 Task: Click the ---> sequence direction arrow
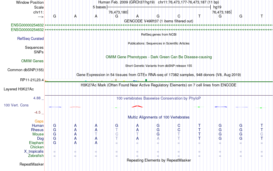pos(41,17)
